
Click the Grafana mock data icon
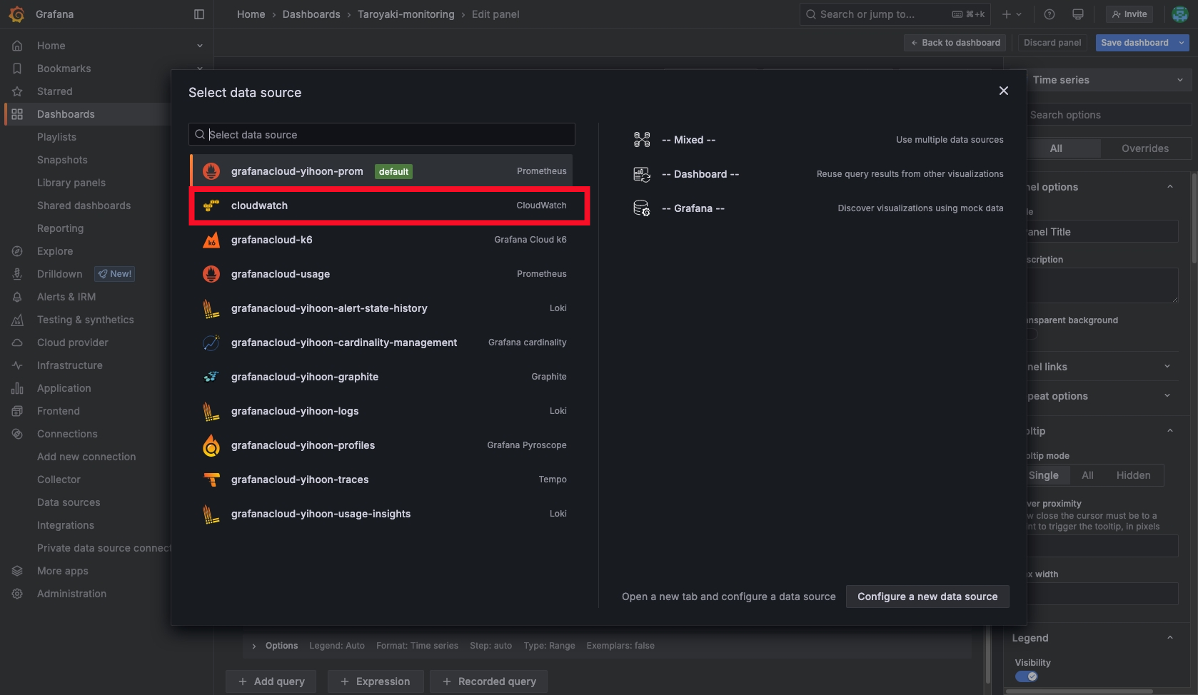tap(642, 208)
